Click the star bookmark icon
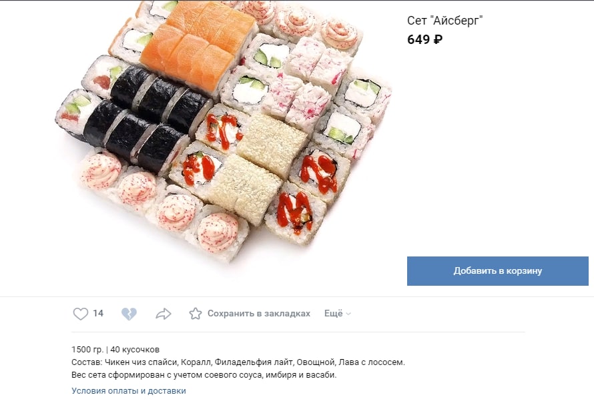Viewport: 594px width, 403px height. (196, 313)
